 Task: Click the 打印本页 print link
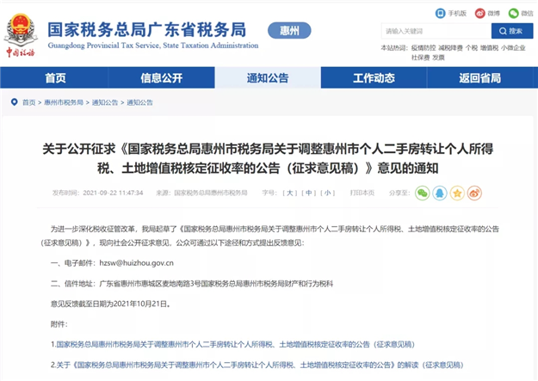pyautogui.click(x=362, y=193)
